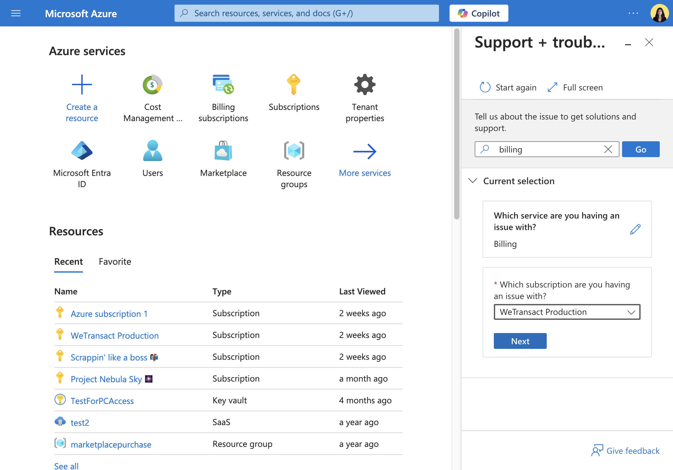
Task: Click the Go button
Action: coord(641,149)
